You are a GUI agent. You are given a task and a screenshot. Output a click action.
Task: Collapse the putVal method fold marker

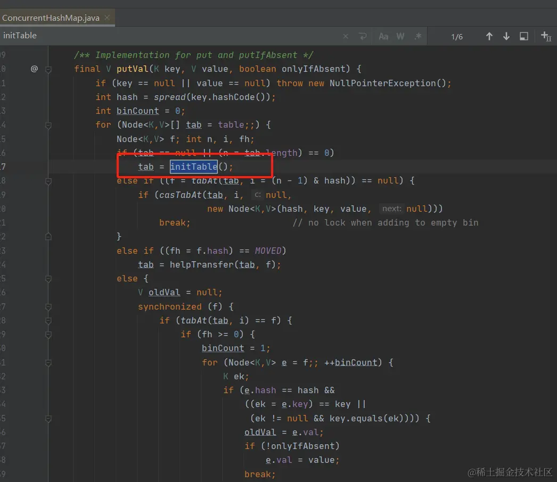tap(48, 69)
